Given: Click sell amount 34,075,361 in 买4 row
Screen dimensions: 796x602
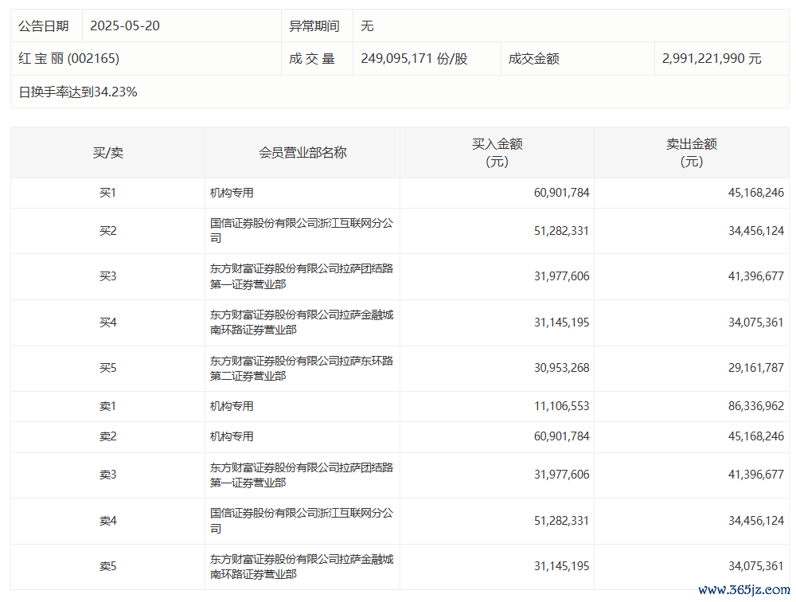Looking at the screenshot, I should (x=756, y=322).
